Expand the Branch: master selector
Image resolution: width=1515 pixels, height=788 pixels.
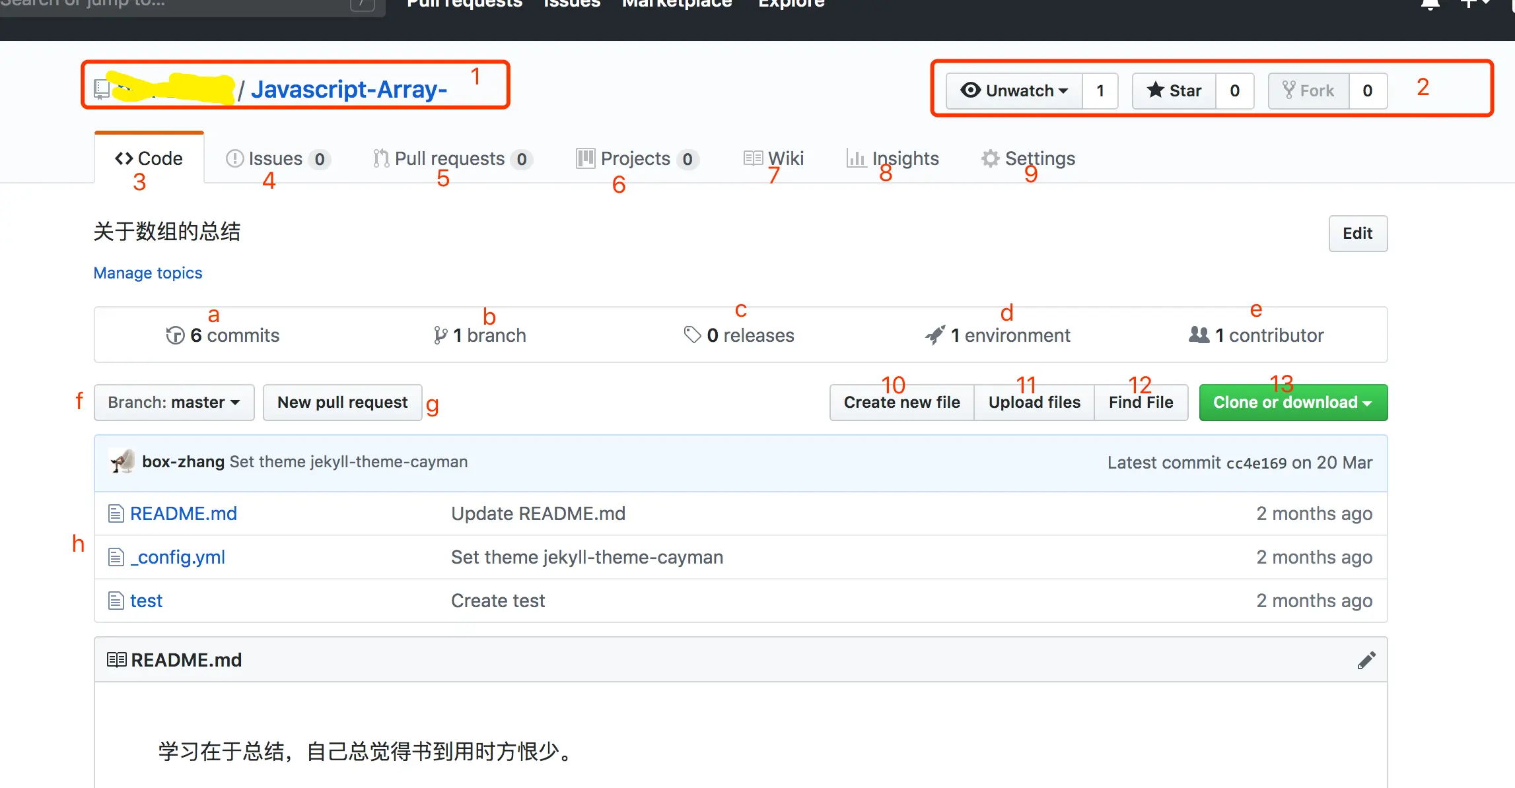pos(174,403)
